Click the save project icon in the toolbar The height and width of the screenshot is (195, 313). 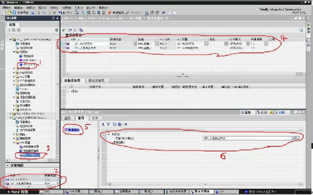(14, 13)
